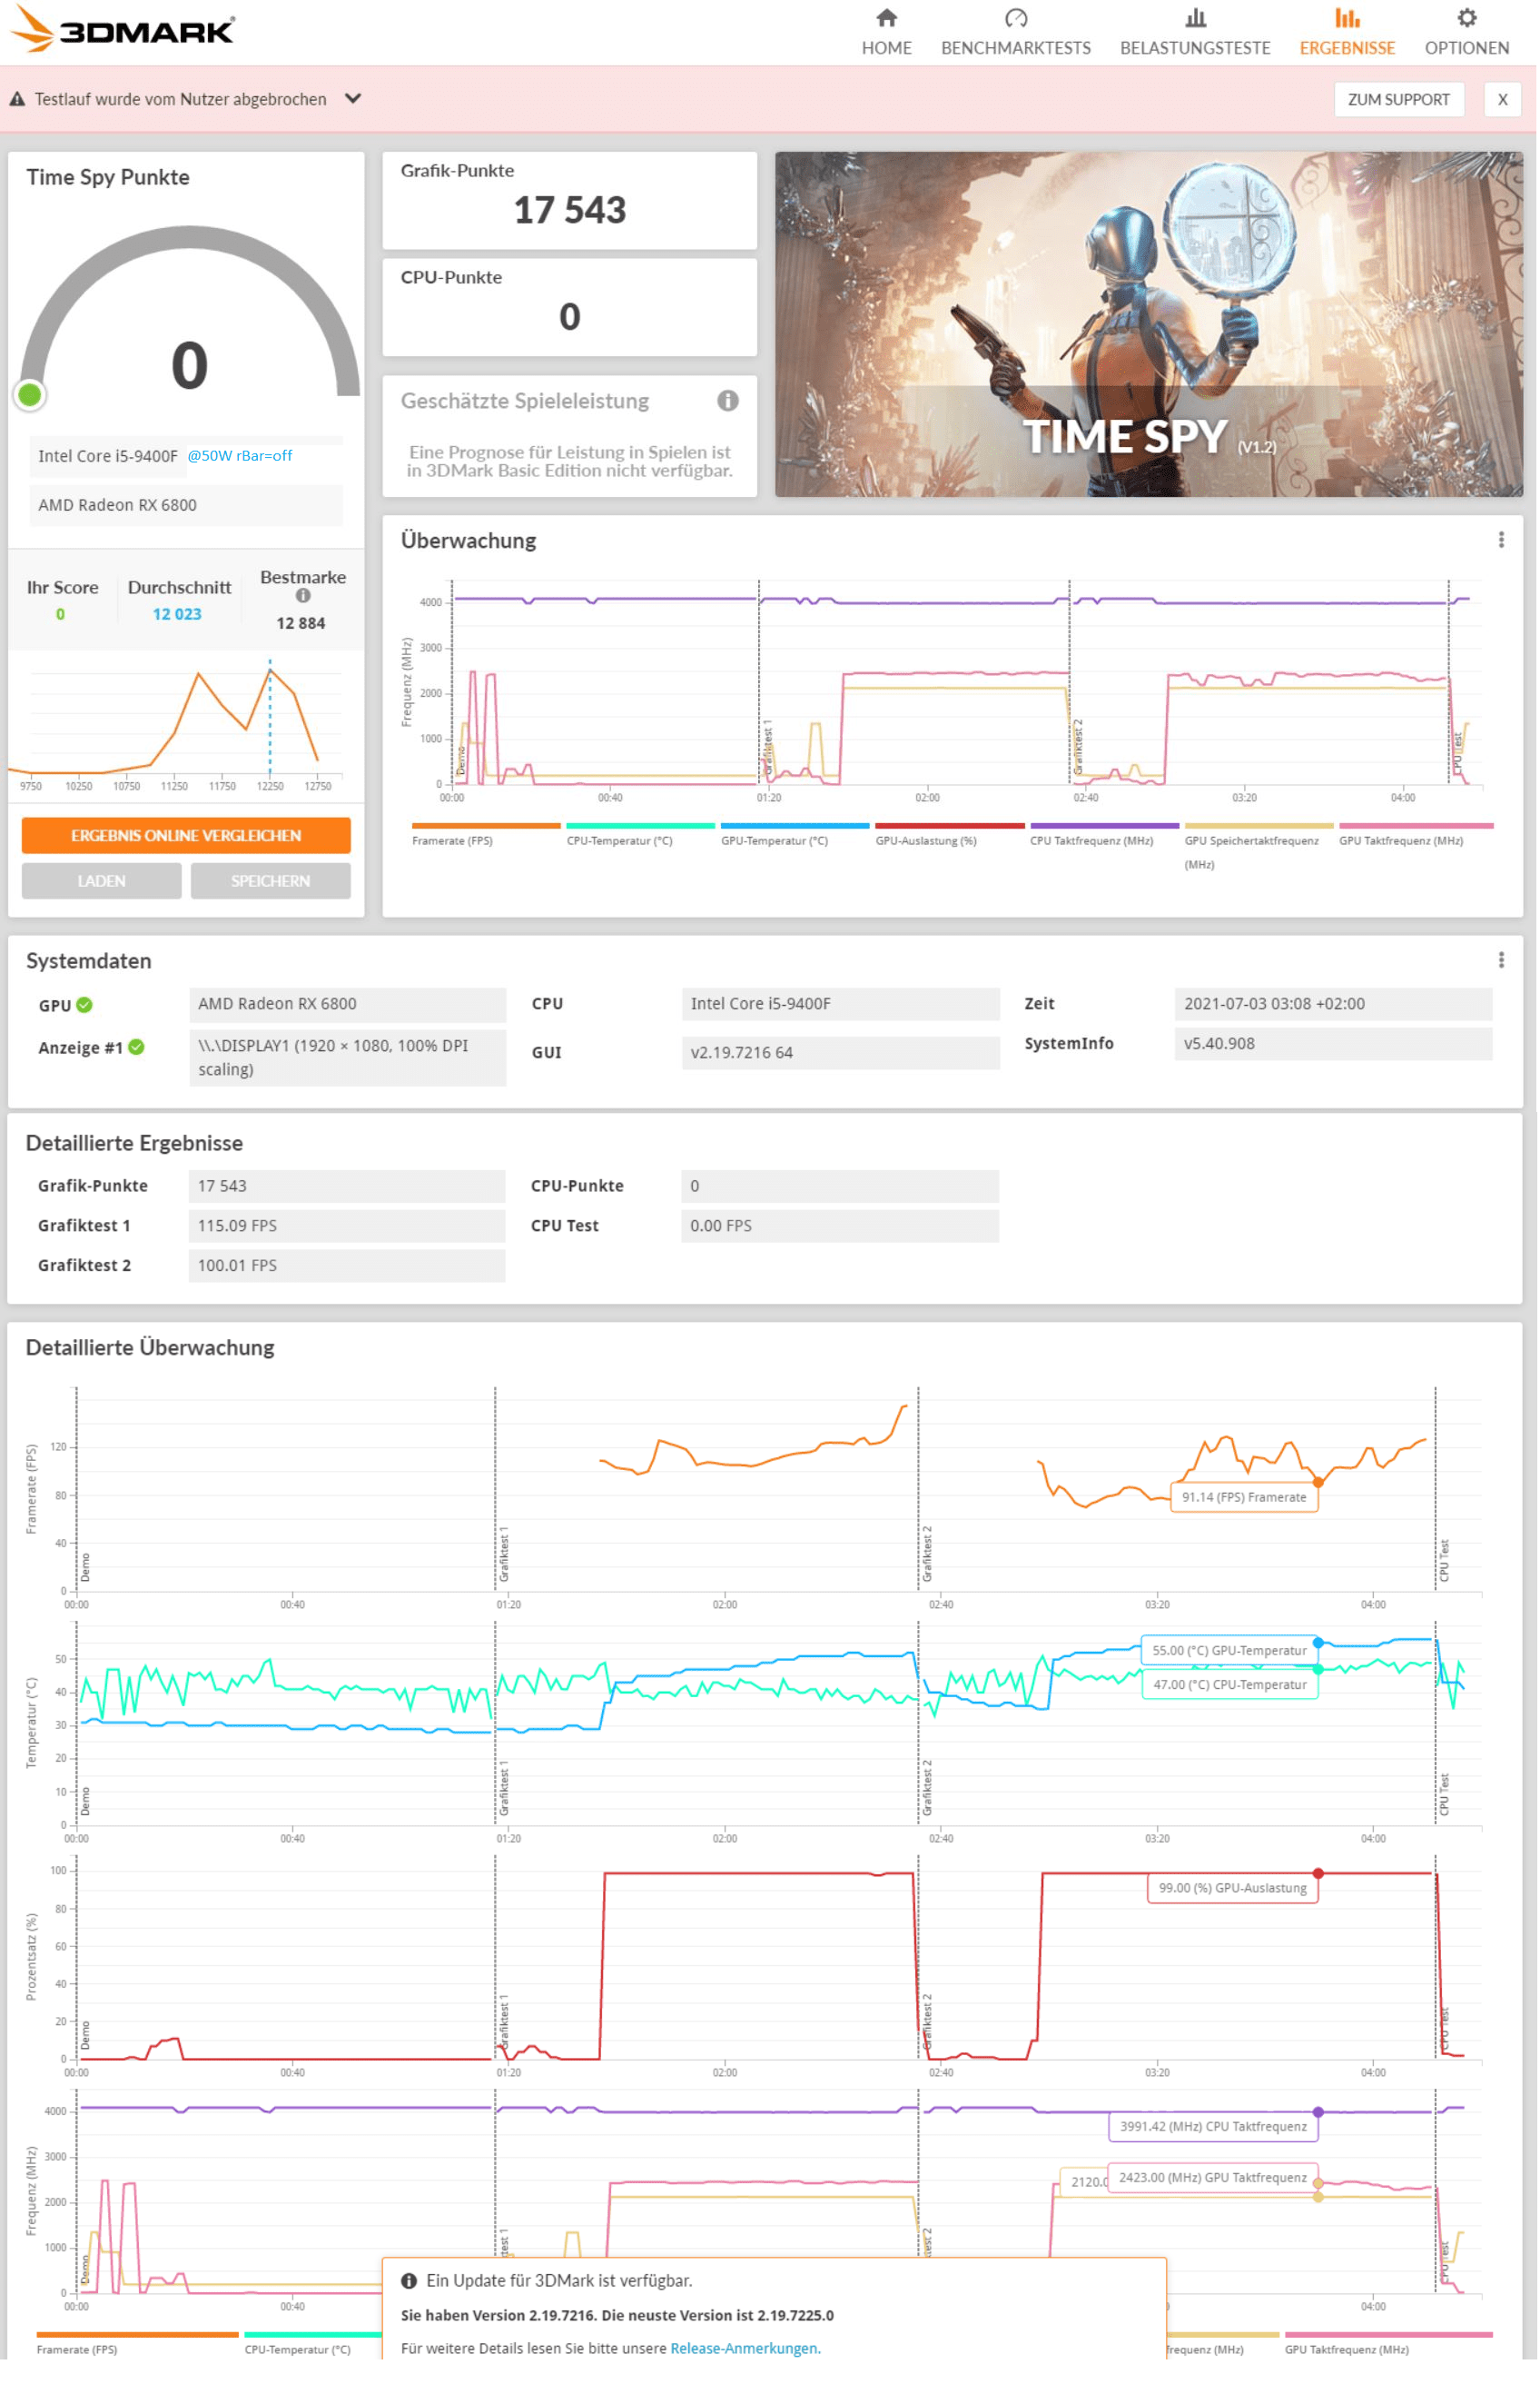
Task: Open the Release-Anmerkungen link
Action: click(x=746, y=2348)
